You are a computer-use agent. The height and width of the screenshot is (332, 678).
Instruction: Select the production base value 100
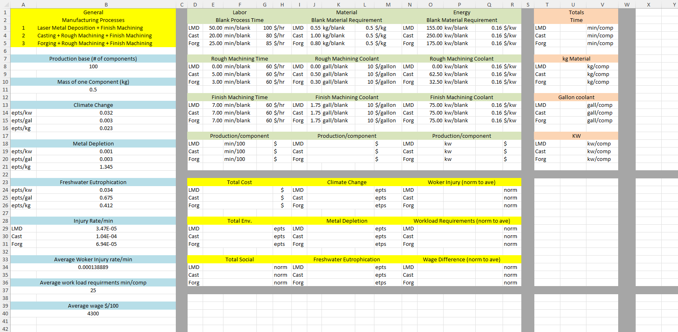point(93,66)
